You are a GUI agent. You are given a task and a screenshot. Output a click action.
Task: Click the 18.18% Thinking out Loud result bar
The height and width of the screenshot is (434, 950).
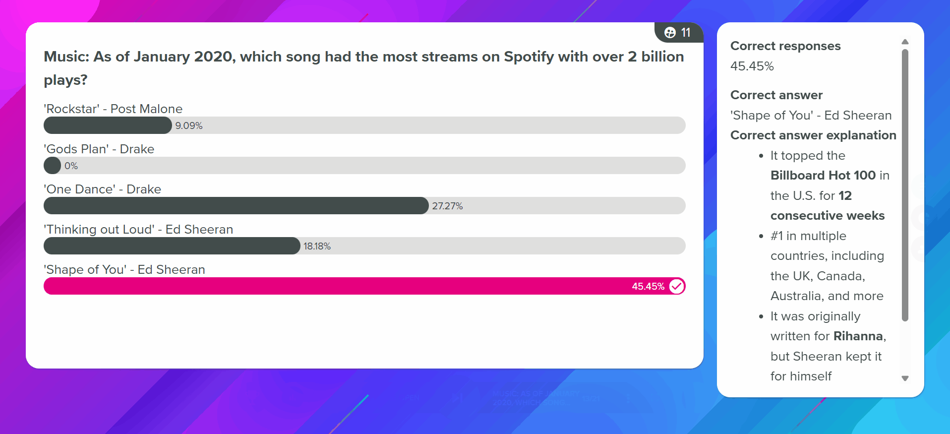point(172,246)
